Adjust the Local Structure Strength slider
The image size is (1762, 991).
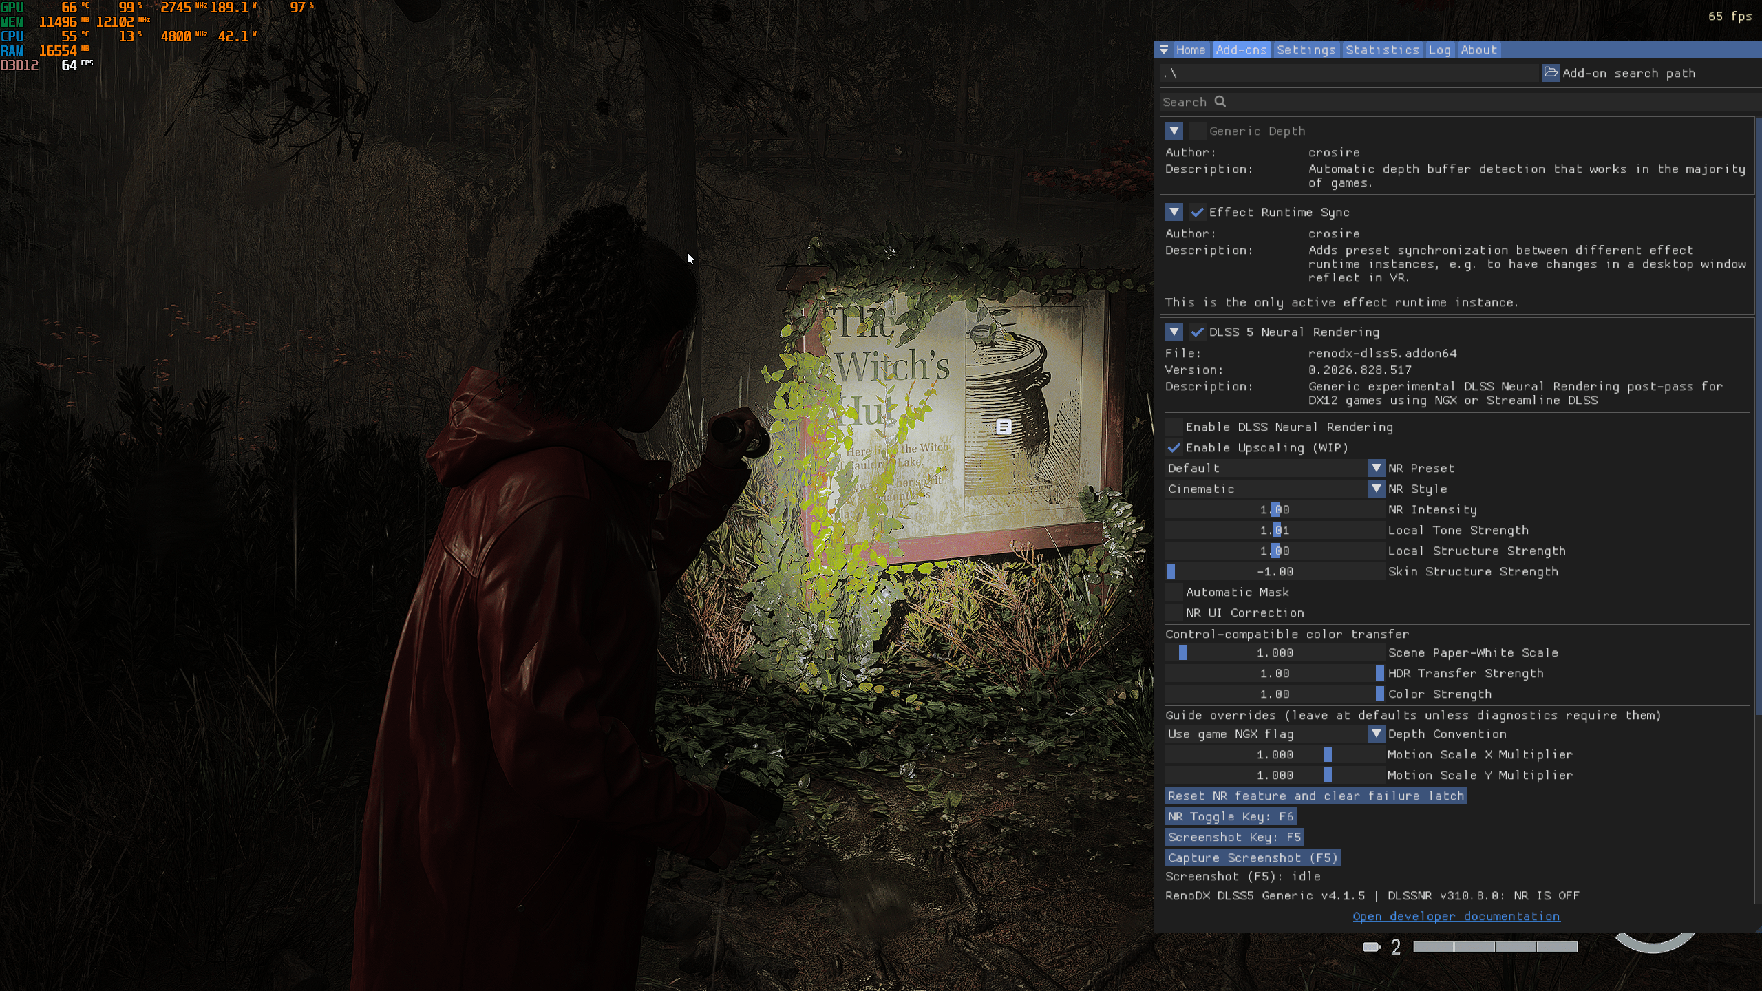(x=1275, y=551)
